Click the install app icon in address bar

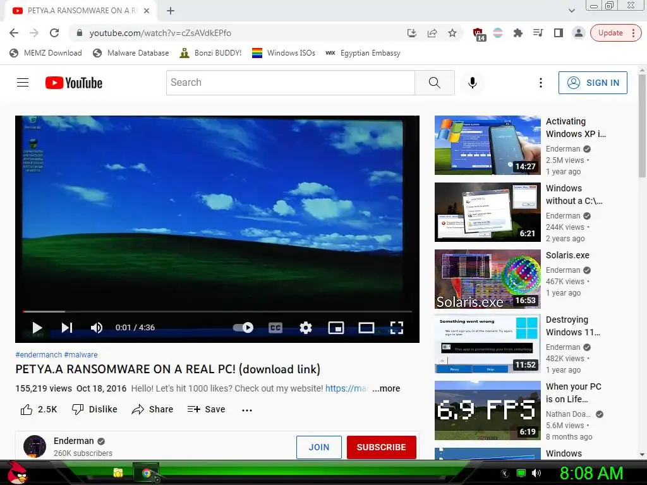click(x=411, y=33)
